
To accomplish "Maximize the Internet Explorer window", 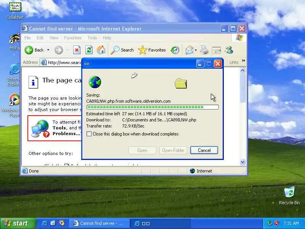I will coord(233,29).
